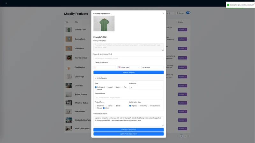Select Urgency call to action style
This screenshot has width=255, height=143.
pyautogui.click(x=130, y=106)
